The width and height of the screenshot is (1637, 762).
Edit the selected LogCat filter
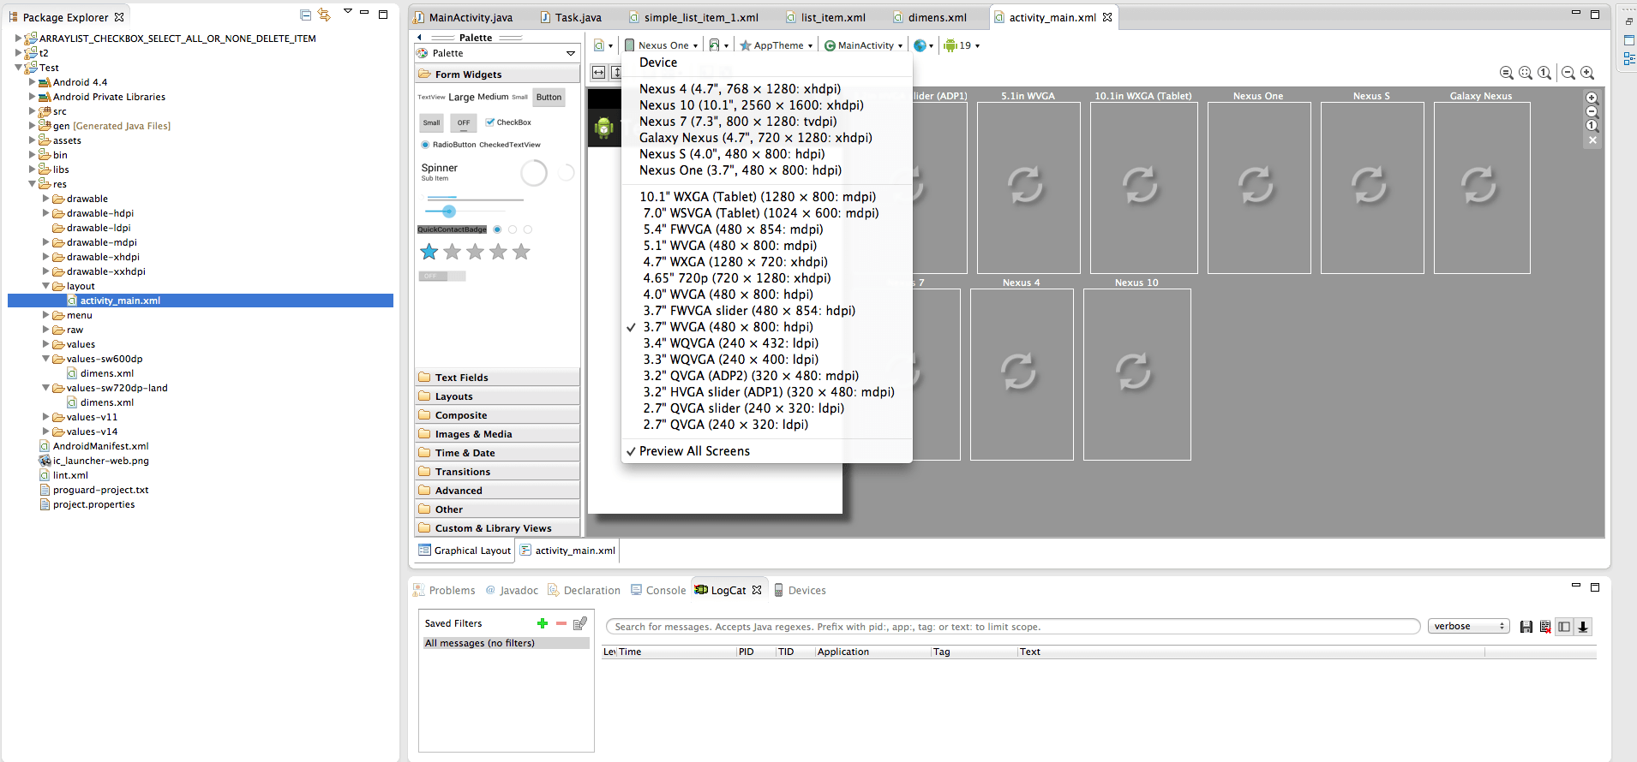[x=580, y=623]
